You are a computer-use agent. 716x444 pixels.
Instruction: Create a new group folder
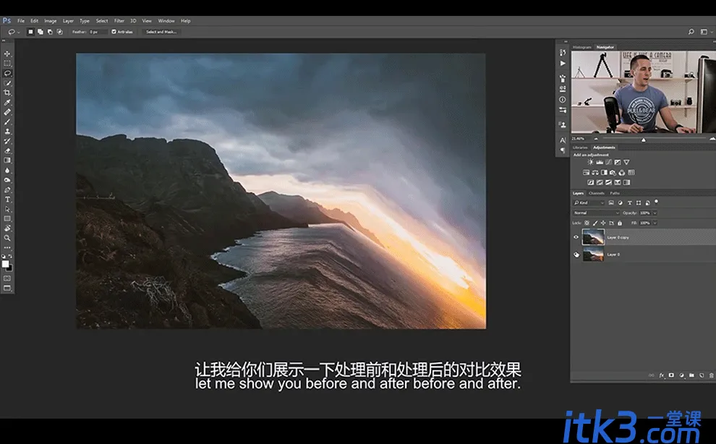[x=692, y=375]
